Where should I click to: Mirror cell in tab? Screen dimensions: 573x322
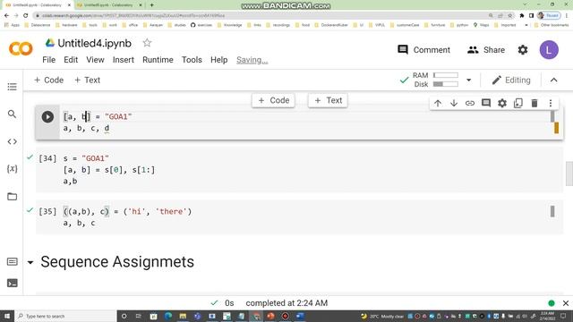click(x=518, y=104)
